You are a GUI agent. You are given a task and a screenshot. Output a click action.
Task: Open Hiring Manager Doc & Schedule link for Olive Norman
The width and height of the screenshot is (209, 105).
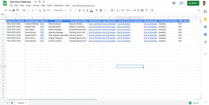(150, 41)
